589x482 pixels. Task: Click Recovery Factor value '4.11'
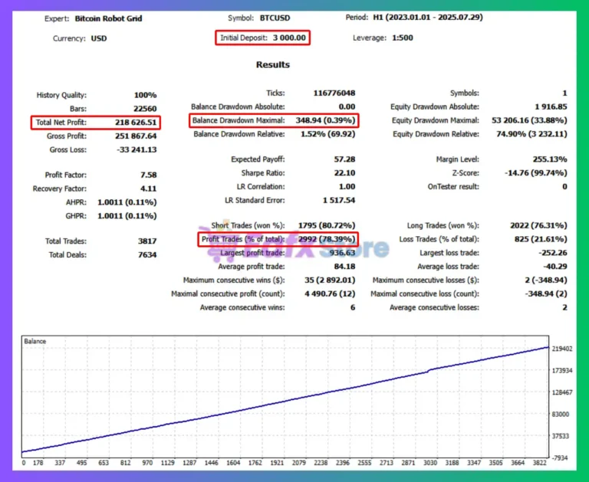coord(148,189)
